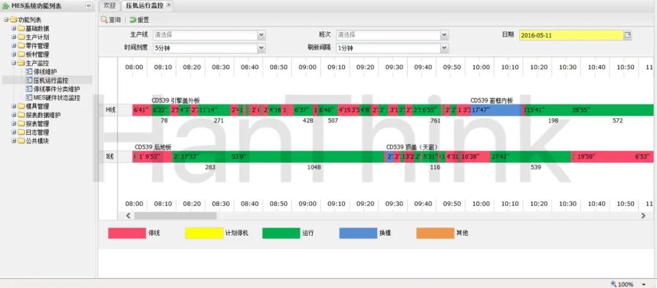Select MES硬件状态监控 in the tree

pos(56,97)
